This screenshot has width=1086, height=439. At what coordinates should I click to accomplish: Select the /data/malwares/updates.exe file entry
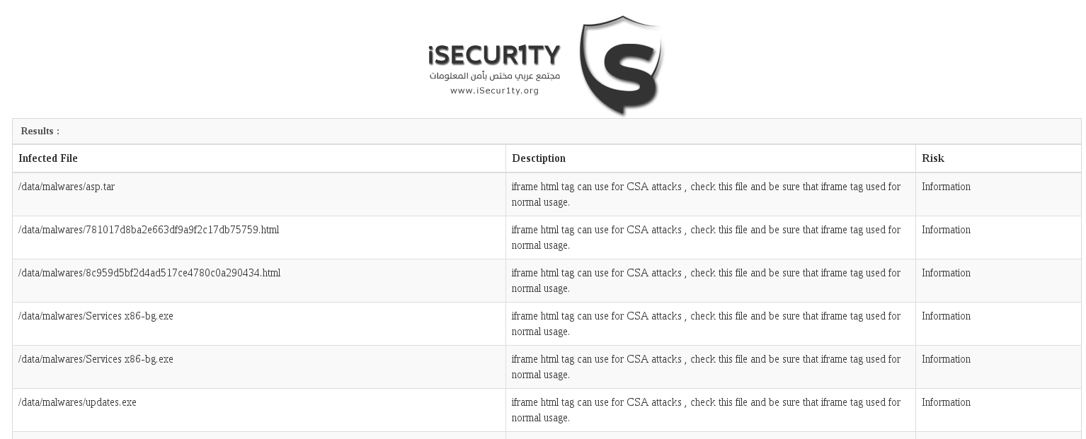pyautogui.click(x=77, y=402)
